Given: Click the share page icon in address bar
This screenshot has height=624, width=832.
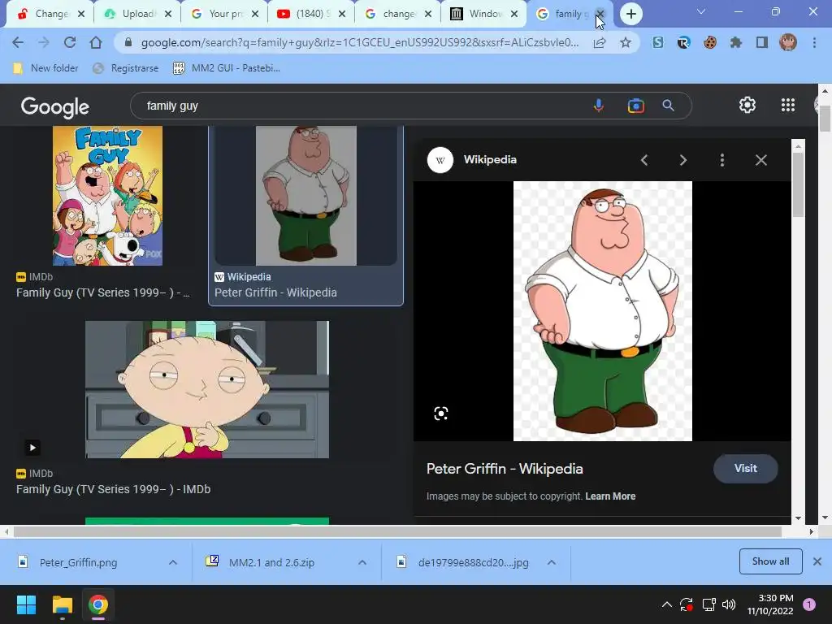Looking at the screenshot, I should (600, 42).
